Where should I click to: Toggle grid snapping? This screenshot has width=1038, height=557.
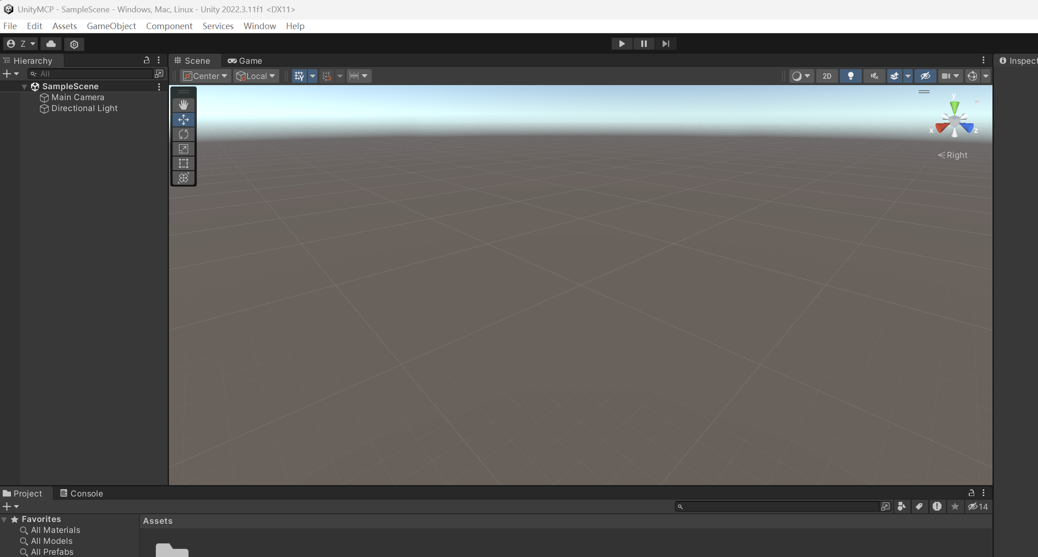point(327,76)
